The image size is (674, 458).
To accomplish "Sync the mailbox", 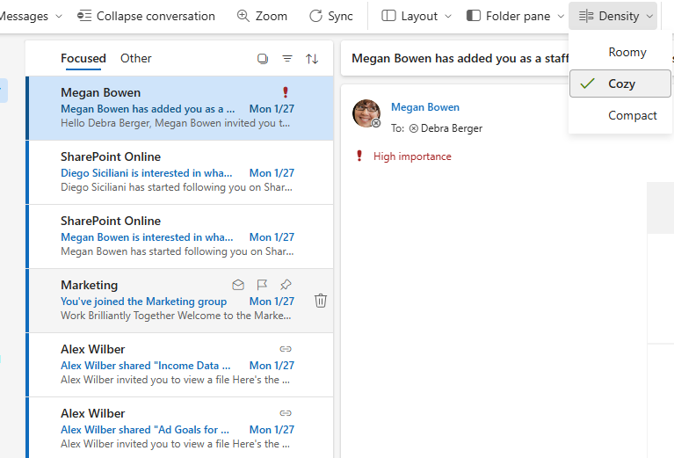I will tap(331, 16).
